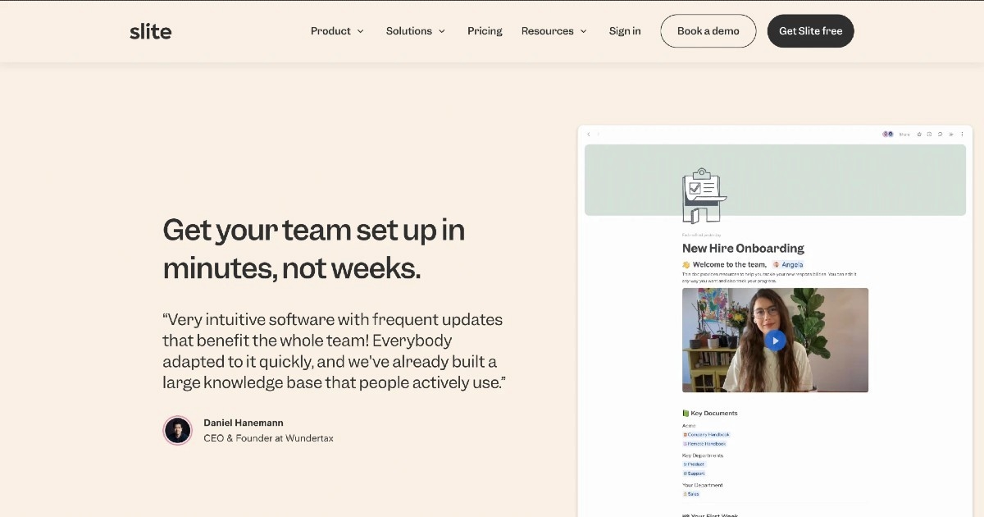Expand the Resources dropdown menu

[x=554, y=31]
